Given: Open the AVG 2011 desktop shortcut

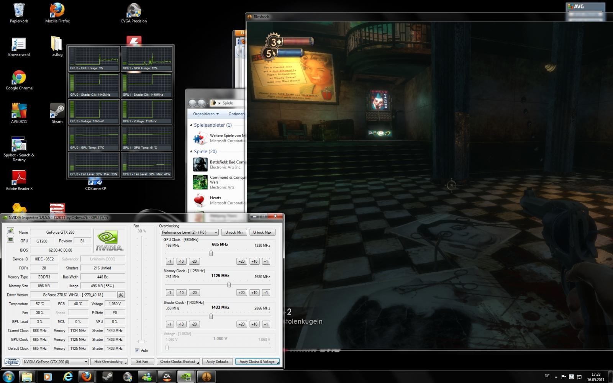Looking at the screenshot, I should tap(19, 113).
